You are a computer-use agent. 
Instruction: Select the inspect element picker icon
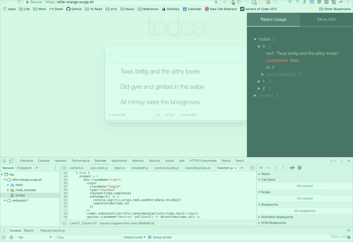[x=4, y=161]
